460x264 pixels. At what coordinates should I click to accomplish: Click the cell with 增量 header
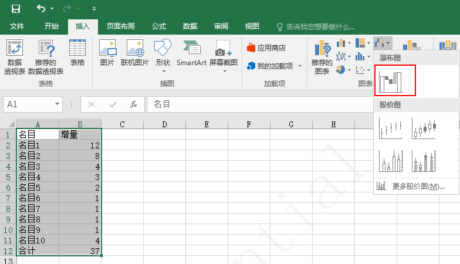pos(80,135)
